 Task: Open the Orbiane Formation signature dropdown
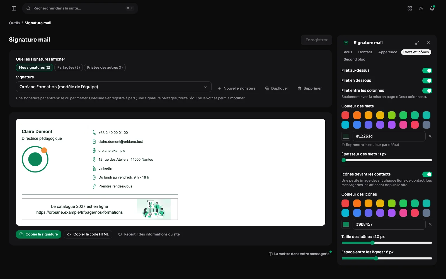coord(114,87)
